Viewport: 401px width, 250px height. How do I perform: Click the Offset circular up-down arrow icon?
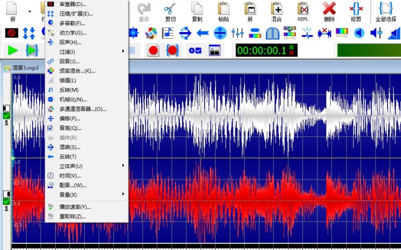pos(220,33)
